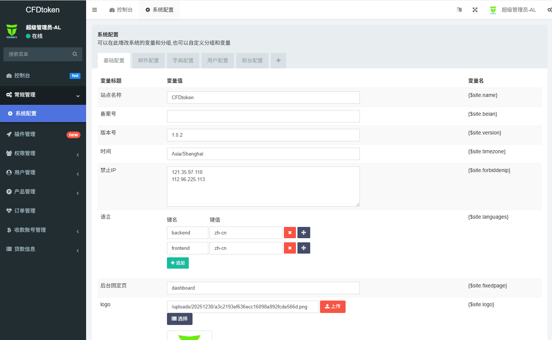
Task: Click the green TITANFX avatar logo
Action: (12, 31)
